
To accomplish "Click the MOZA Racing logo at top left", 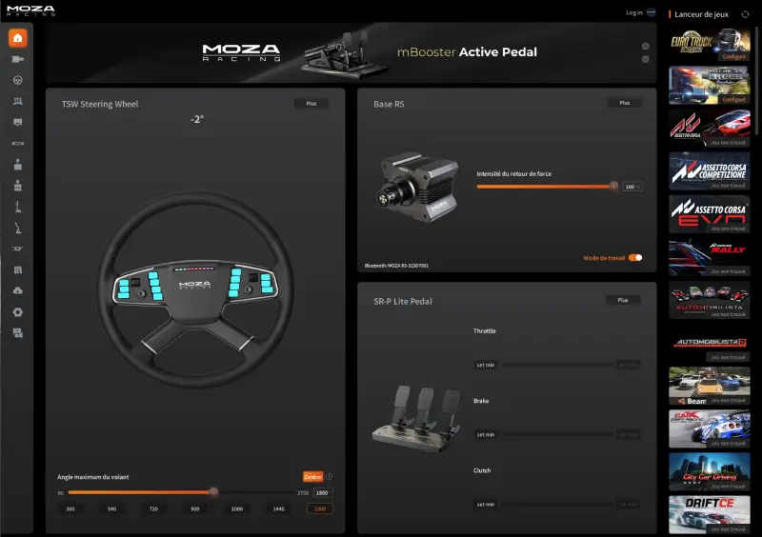I will point(30,10).
